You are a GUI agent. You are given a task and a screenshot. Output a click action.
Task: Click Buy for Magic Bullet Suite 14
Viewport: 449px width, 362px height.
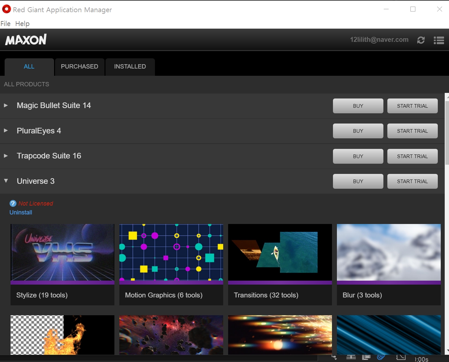[358, 106]
